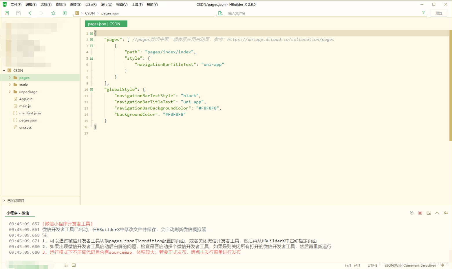Stop the running mini program console

(420, 213)
